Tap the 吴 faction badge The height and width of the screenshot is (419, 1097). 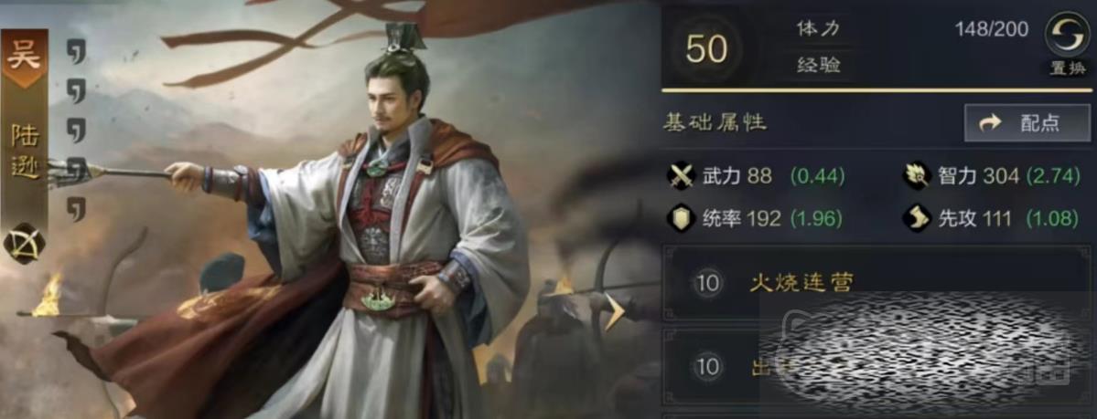(x=25, y=58)
